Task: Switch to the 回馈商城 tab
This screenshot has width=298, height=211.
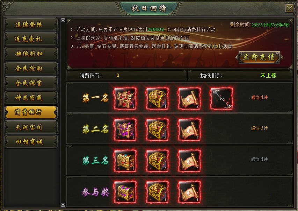Action: pyautogui.click(x=31, y=142)
